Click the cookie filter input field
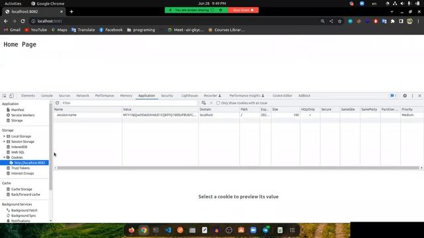 [x=129, y=103]
